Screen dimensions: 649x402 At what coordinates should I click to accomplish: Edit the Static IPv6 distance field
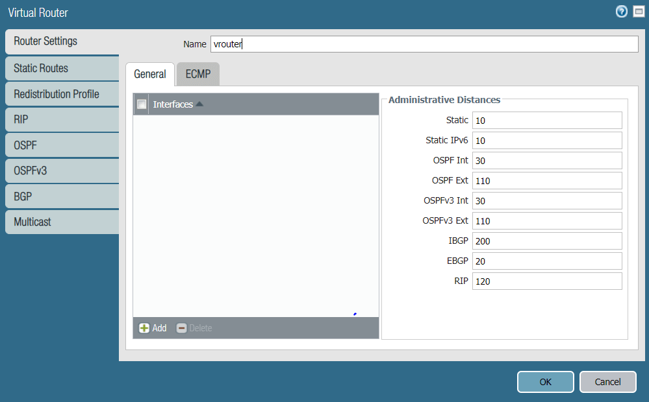pos(547,141)
